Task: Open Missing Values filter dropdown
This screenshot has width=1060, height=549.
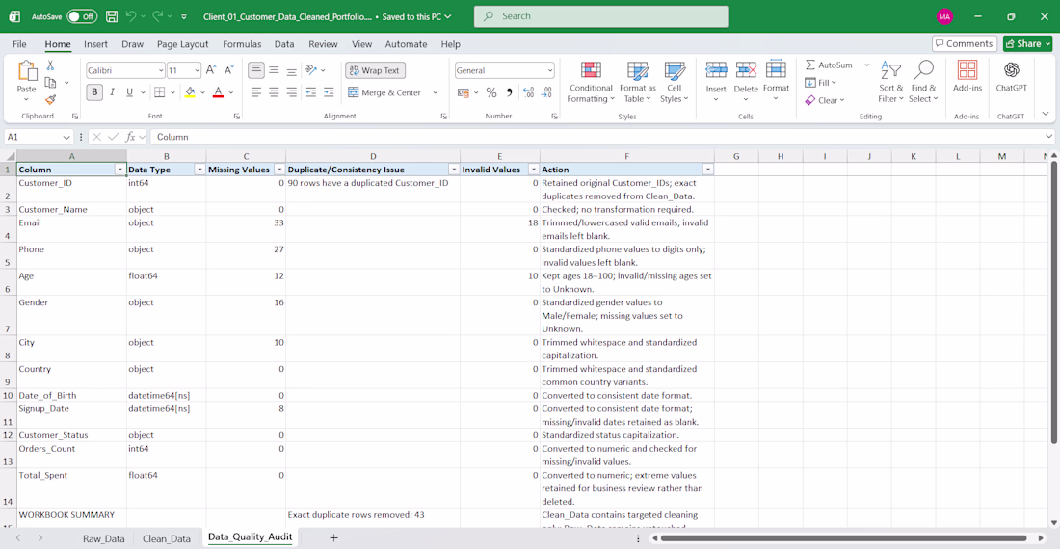Action: click(x=279, y=170)
